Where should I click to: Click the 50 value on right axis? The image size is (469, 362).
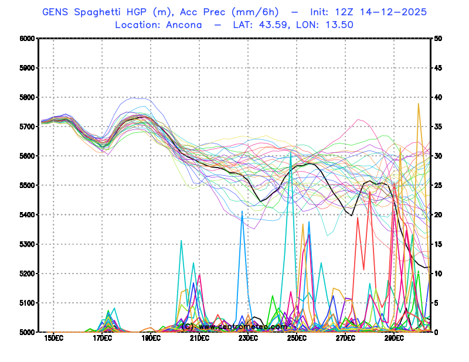point(439,39)
